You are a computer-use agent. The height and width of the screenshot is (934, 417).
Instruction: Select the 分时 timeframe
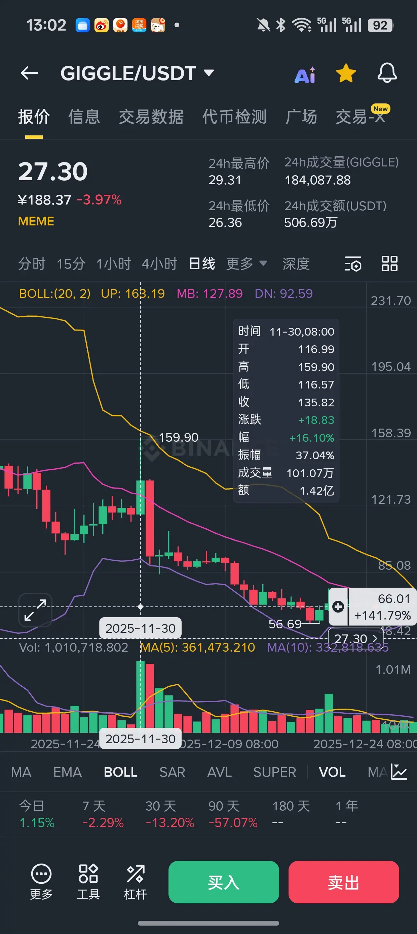tap(32, 263)
